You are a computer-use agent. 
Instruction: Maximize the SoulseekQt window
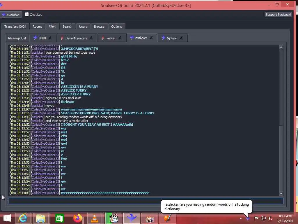(277, 4)
